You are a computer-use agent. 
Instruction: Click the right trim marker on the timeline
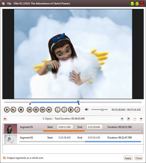(79, 104)
